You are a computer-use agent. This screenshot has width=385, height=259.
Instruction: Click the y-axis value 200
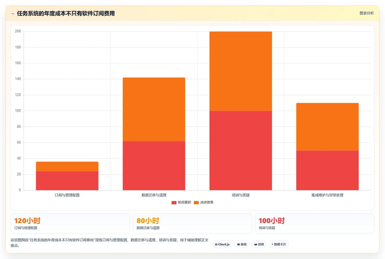tap(18, 31)
